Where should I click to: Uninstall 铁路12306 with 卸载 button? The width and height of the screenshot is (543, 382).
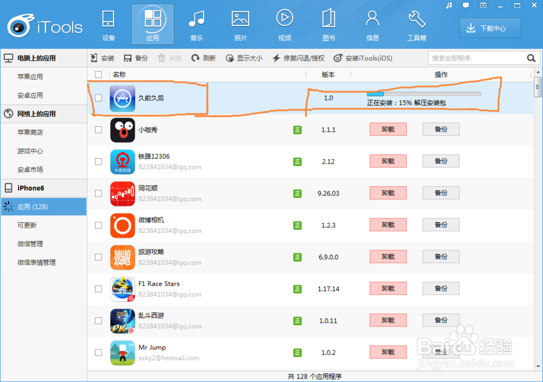click(388, 161)
